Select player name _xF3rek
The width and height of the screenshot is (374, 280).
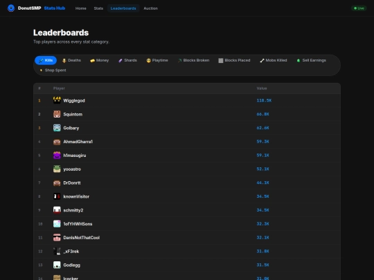(71, 252)
